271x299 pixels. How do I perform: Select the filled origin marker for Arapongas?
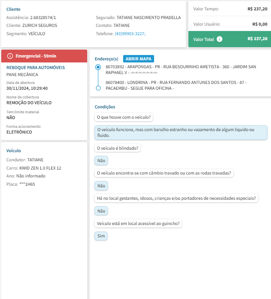(98, 67)
